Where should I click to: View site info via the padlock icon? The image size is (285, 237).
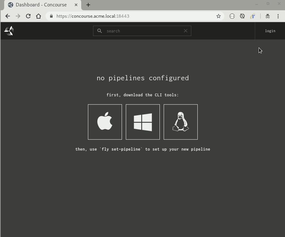[51, 16]
